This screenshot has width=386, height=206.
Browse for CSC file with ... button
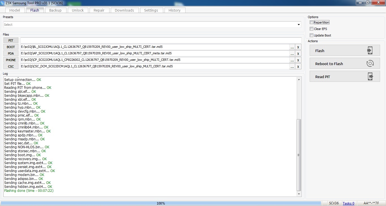[292, 66]
